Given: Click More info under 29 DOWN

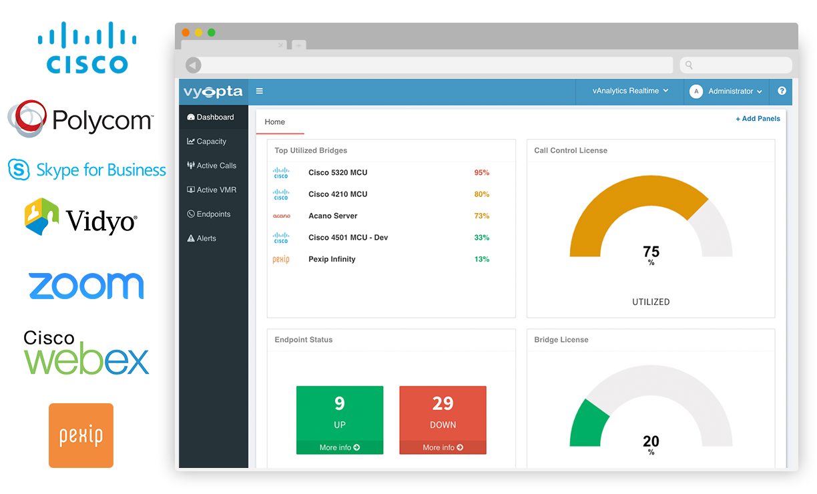Looking at the screenshot, I should 443,447.
